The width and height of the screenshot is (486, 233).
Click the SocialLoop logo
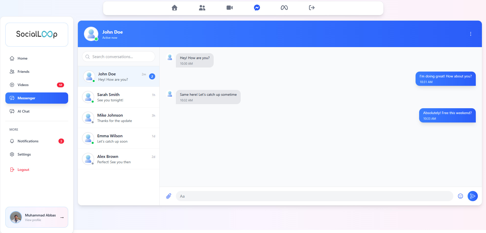[37, 34]
